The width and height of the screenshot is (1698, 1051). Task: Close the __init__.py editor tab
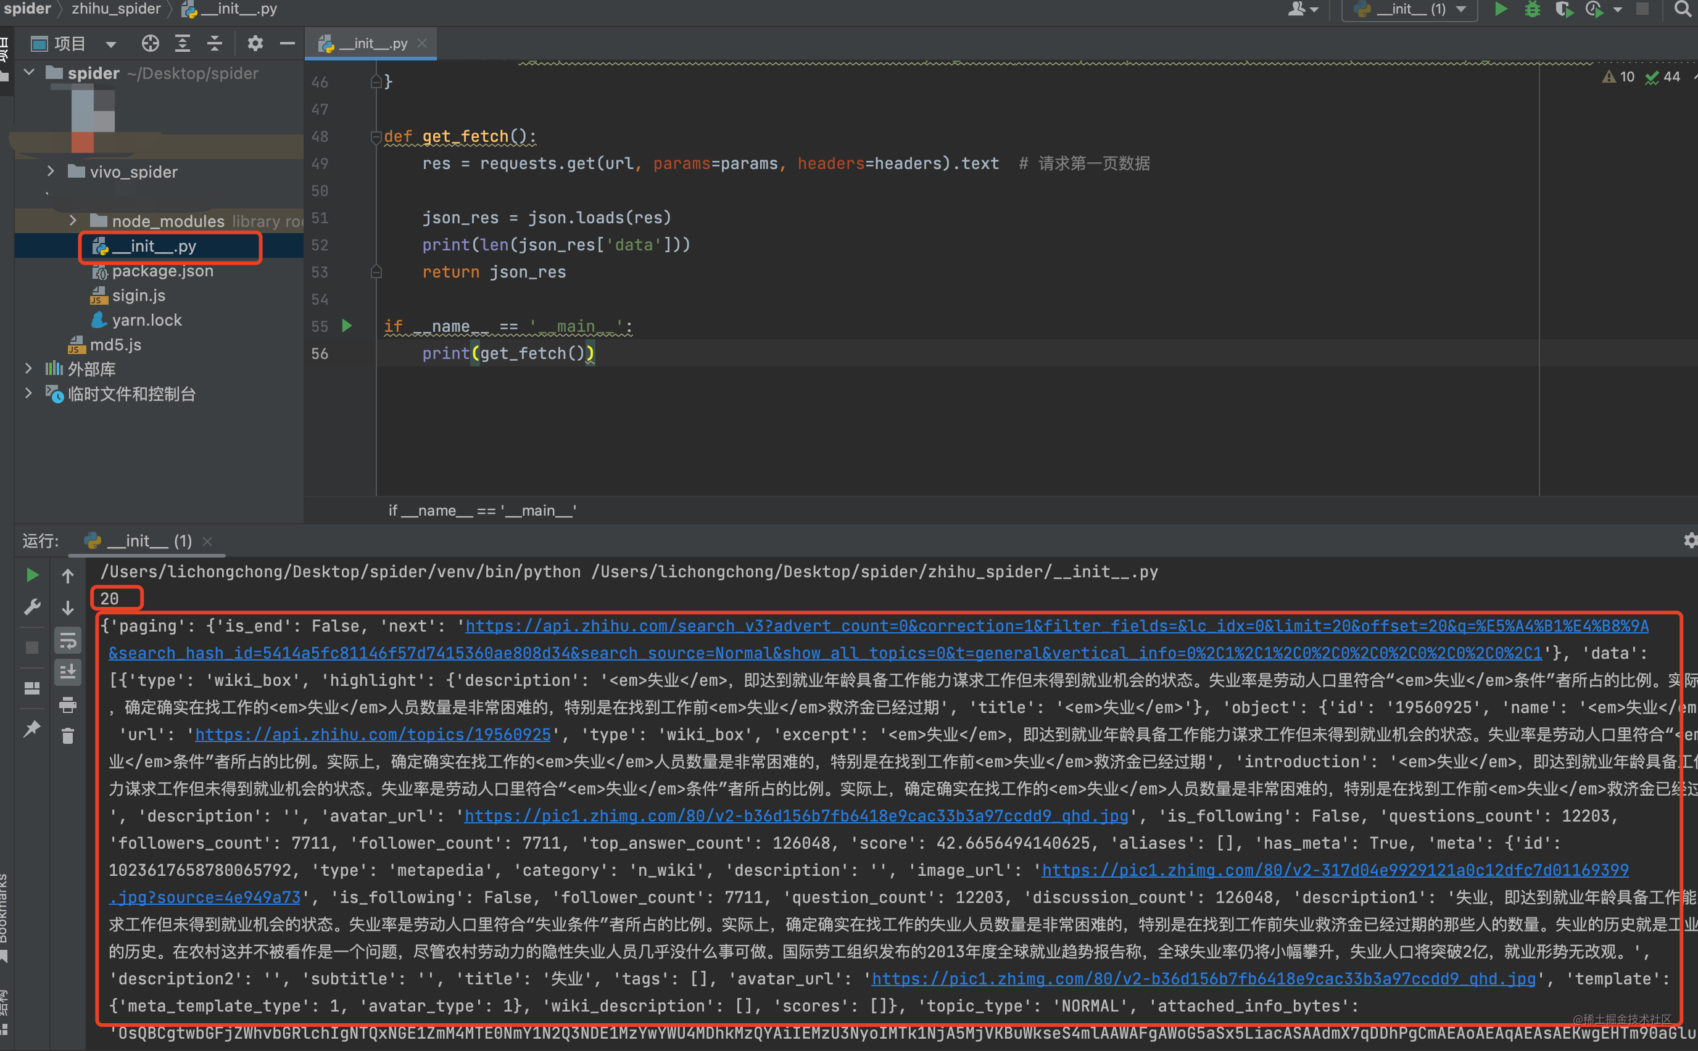pos(422,44)
